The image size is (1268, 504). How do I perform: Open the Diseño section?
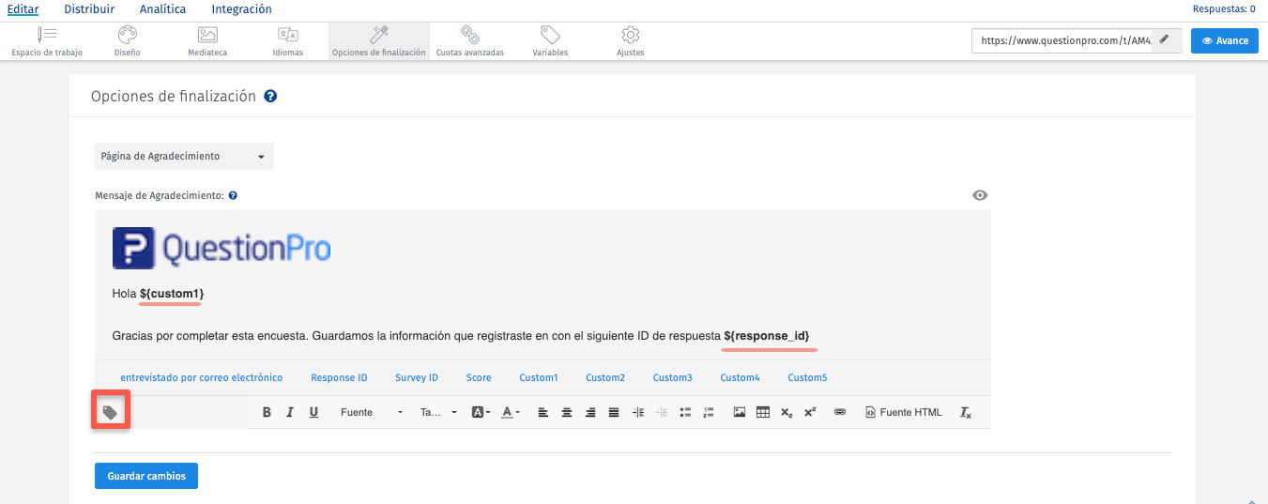pos(127,41)
